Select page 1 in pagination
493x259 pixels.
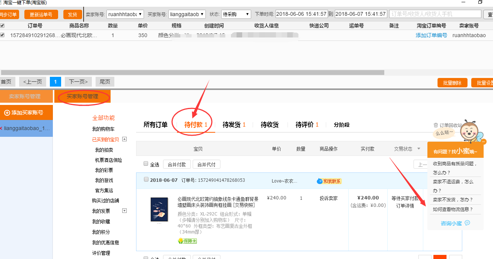55,82
